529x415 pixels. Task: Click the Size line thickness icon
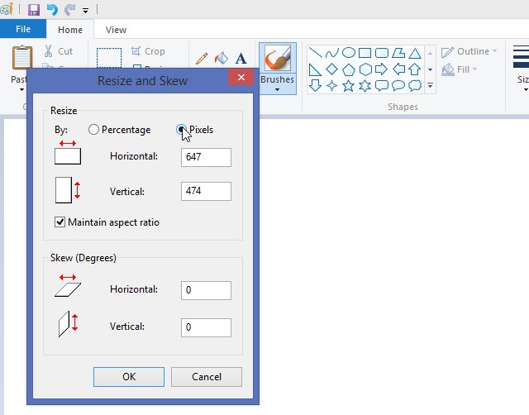(521, 57)
